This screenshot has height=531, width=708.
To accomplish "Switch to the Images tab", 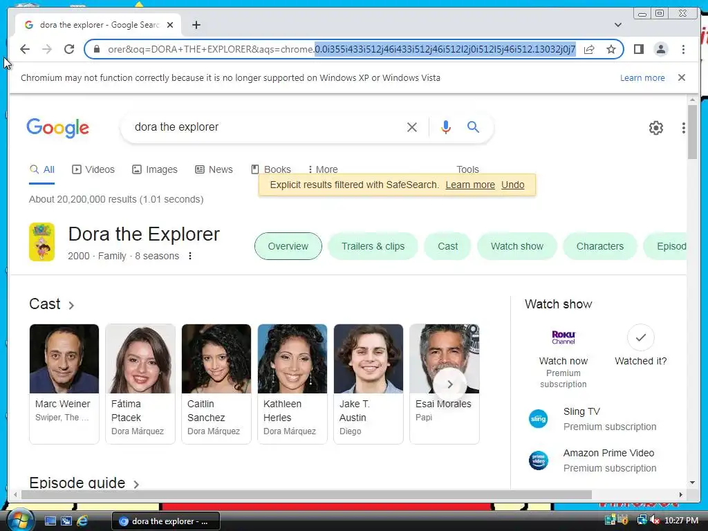I will [155, 170].
